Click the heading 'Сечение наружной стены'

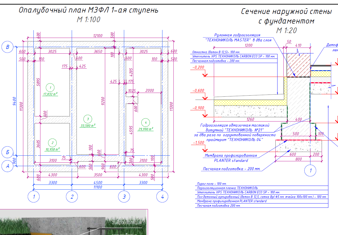pos(286,12)
